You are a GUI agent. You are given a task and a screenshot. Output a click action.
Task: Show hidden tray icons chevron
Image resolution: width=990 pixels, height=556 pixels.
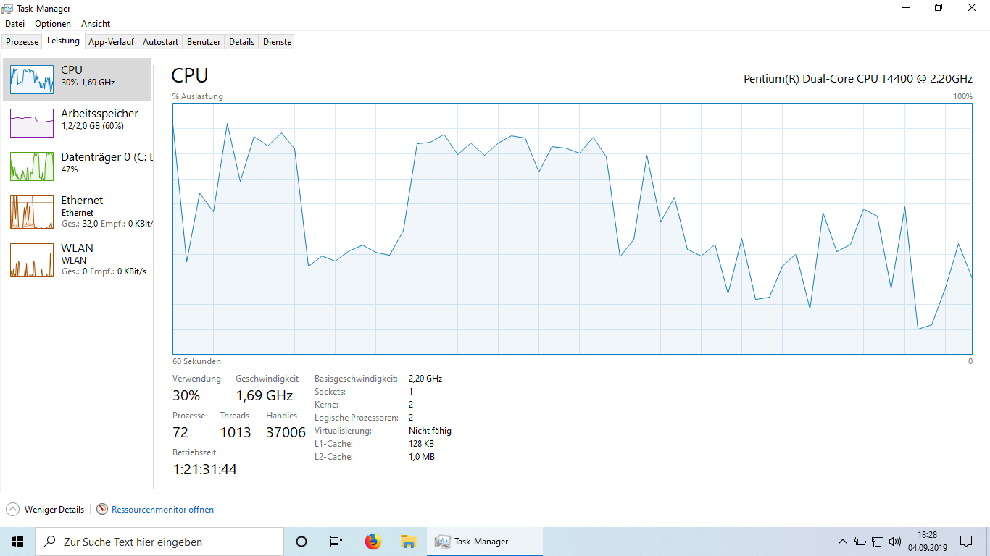tap(842, 542)
